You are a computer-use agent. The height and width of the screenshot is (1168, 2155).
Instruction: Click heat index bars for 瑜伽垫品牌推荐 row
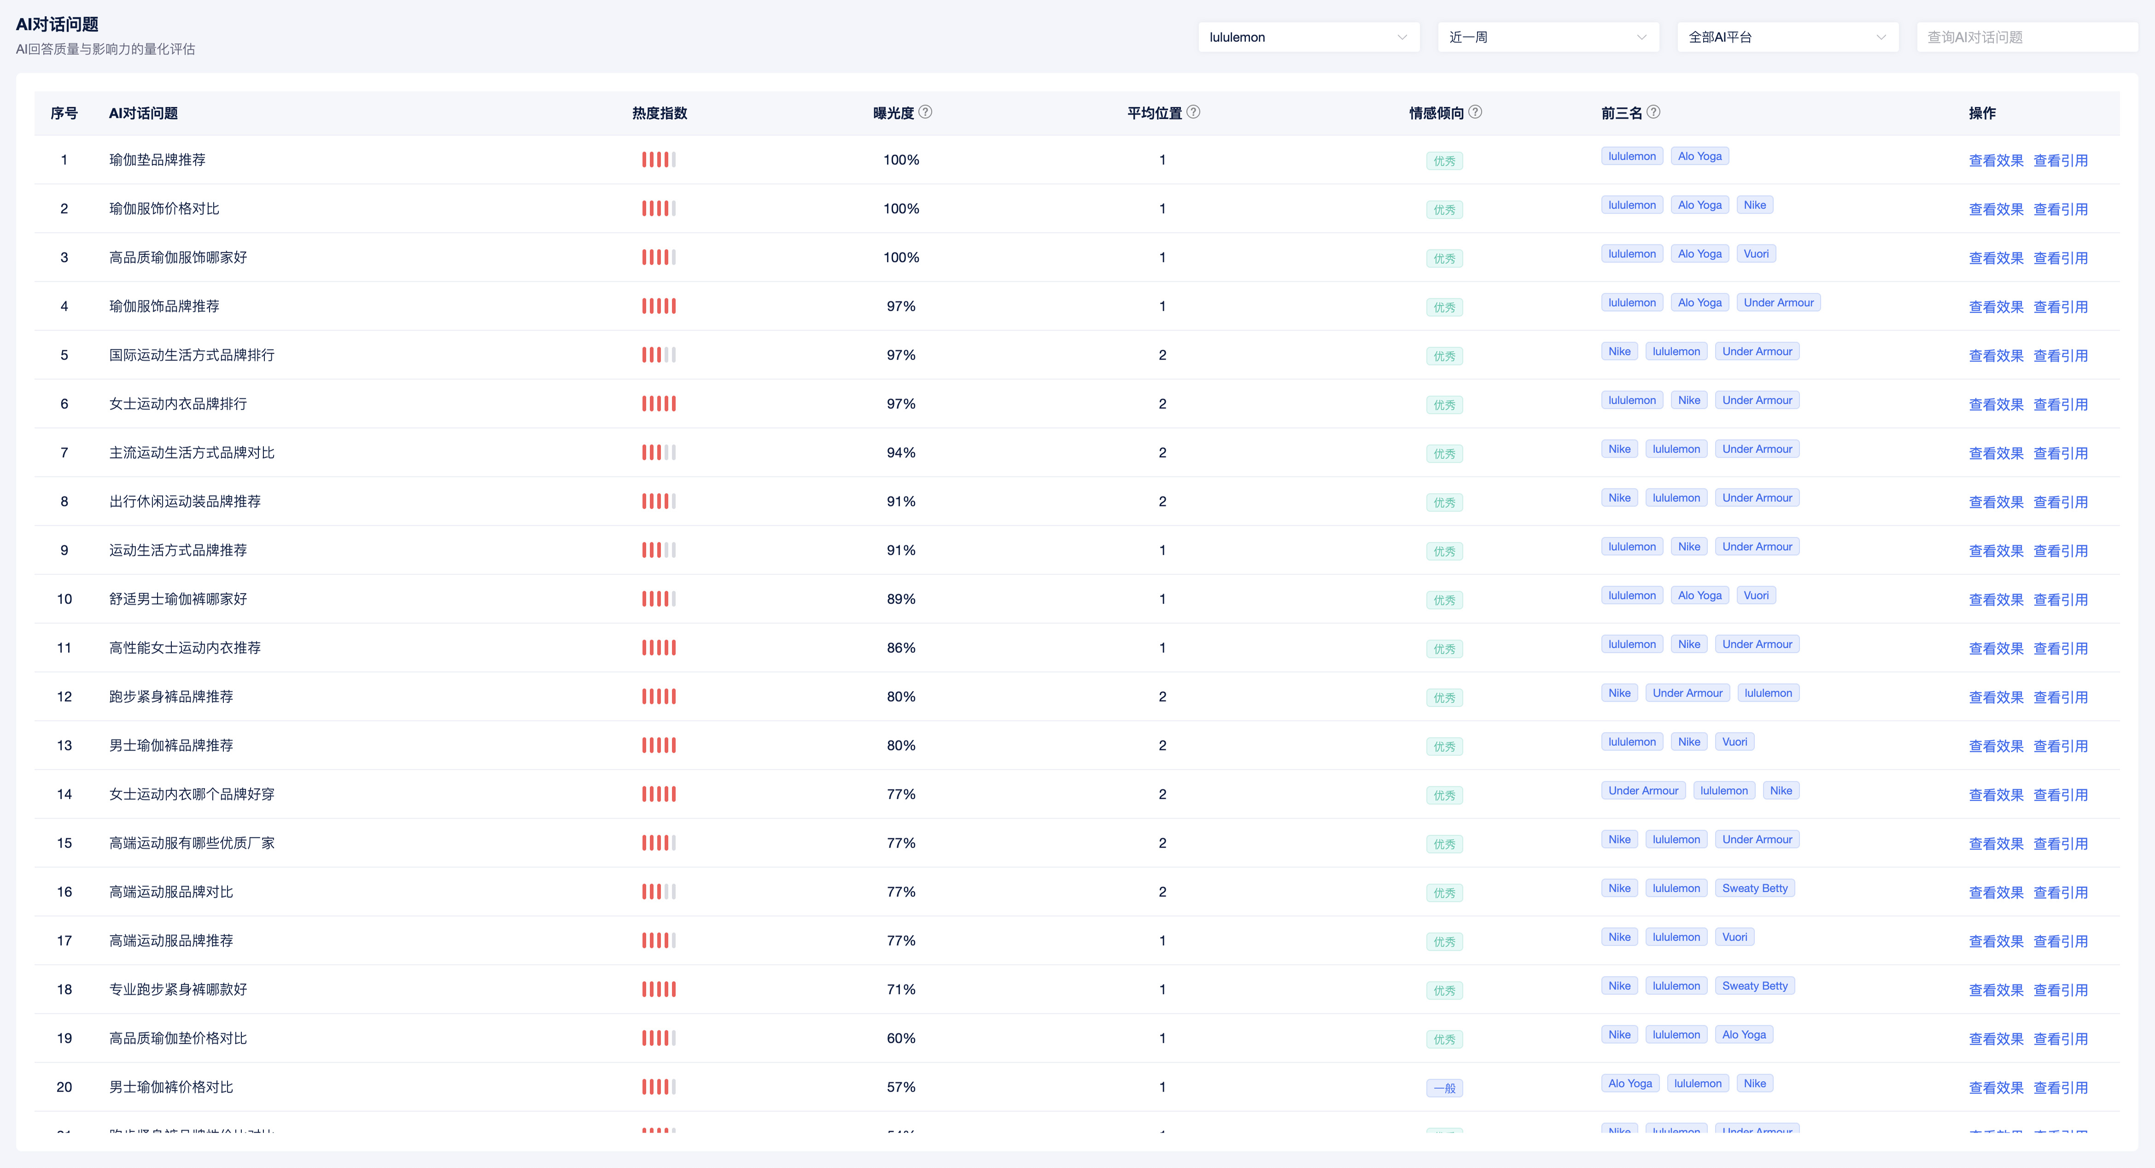658,160
